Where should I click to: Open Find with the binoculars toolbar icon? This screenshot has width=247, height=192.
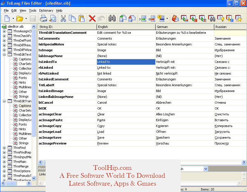112,19
